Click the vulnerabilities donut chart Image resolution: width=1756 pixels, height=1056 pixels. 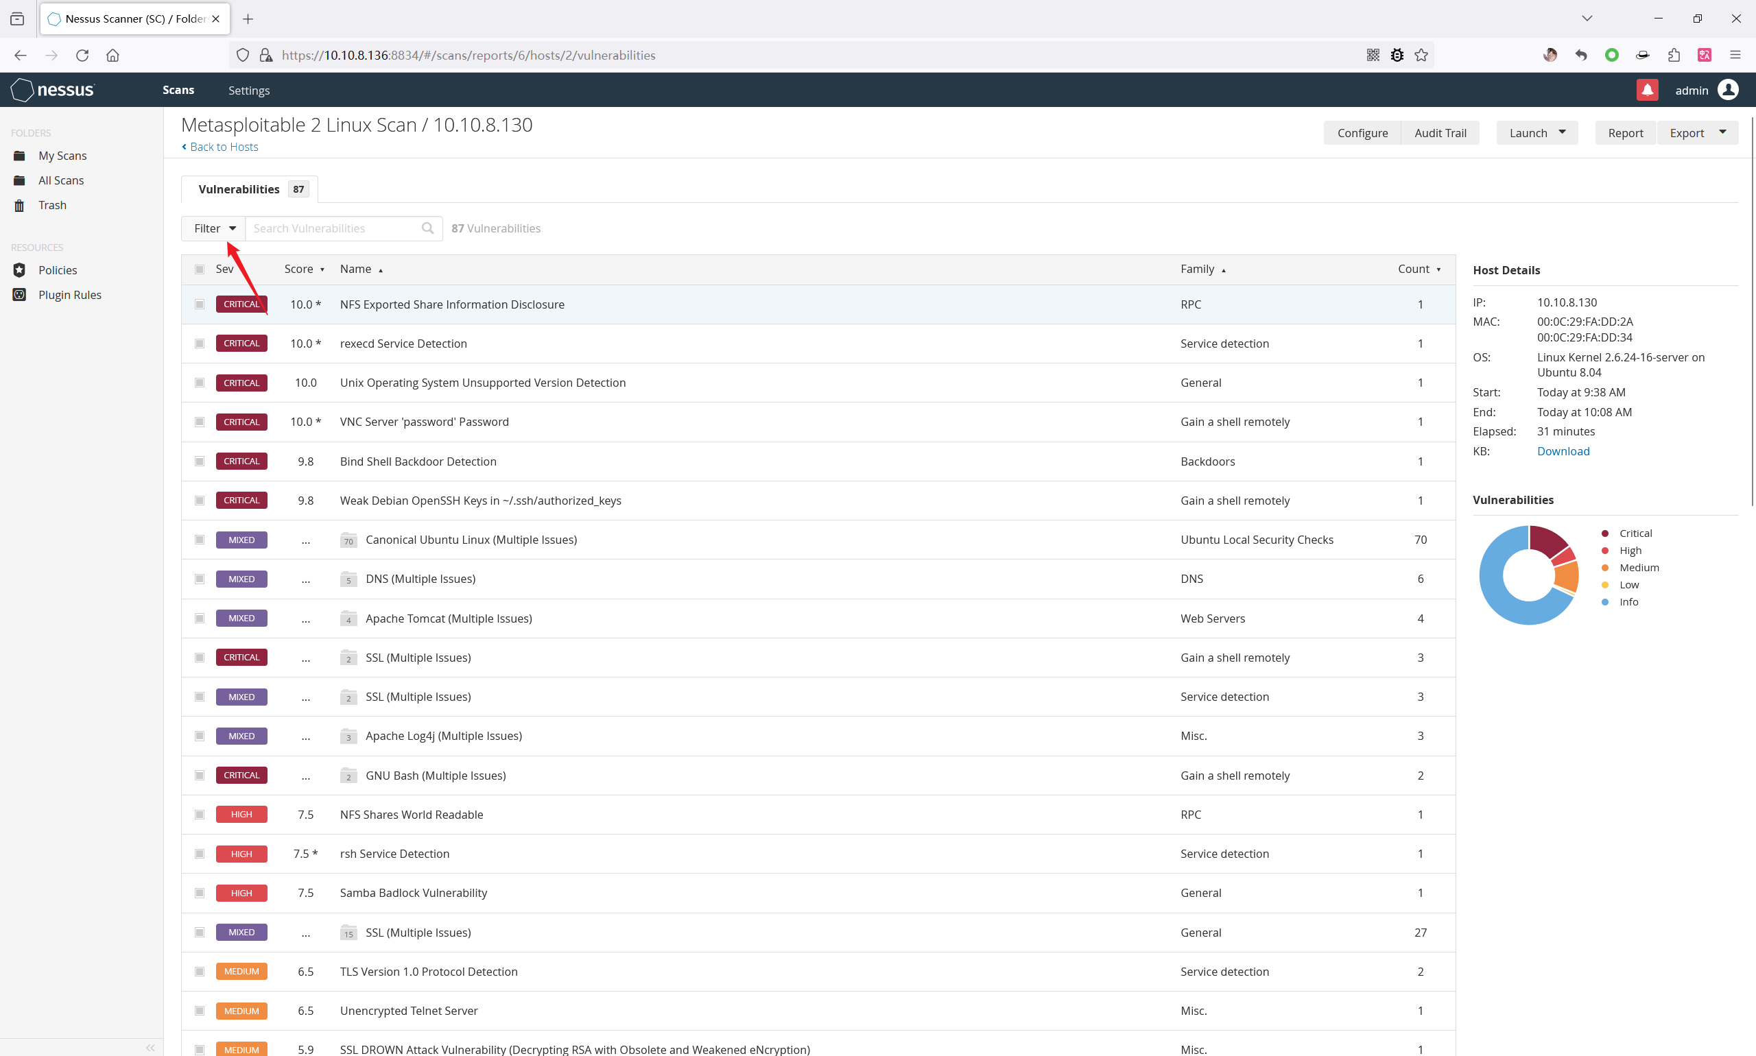[x=1528, y=575]
